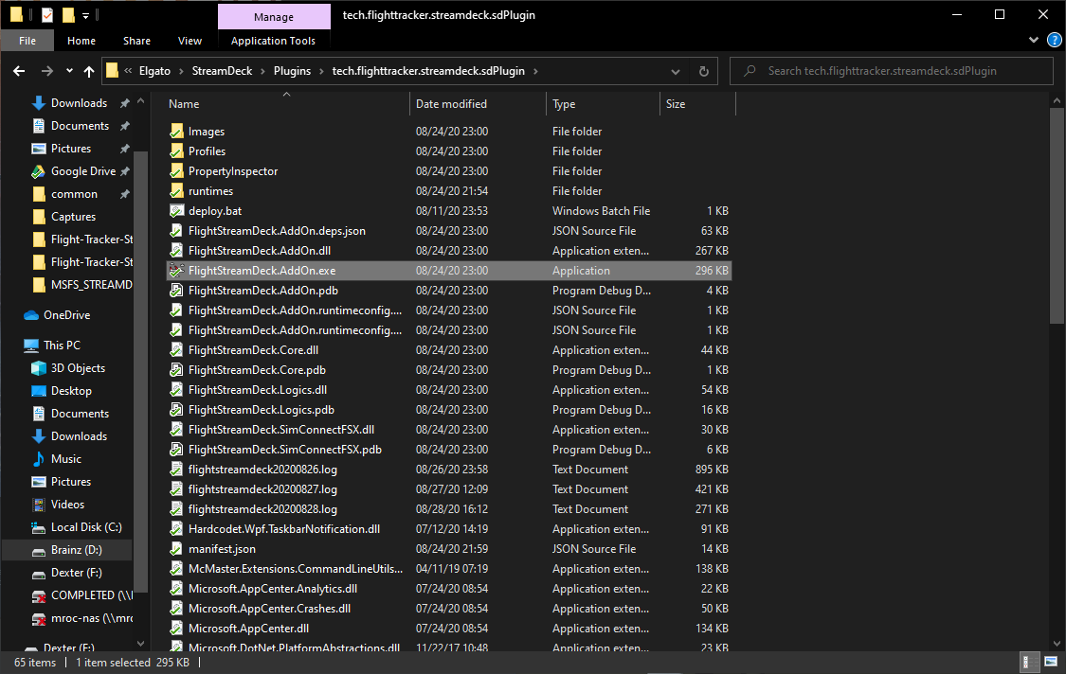Image resolution: width=1066 pixels, height=674 pixels.
Task: Click Local Disk (C:) drive icon
Action: point(39,527)
